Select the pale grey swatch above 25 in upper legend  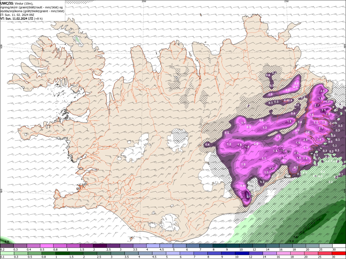click(326, 246)
